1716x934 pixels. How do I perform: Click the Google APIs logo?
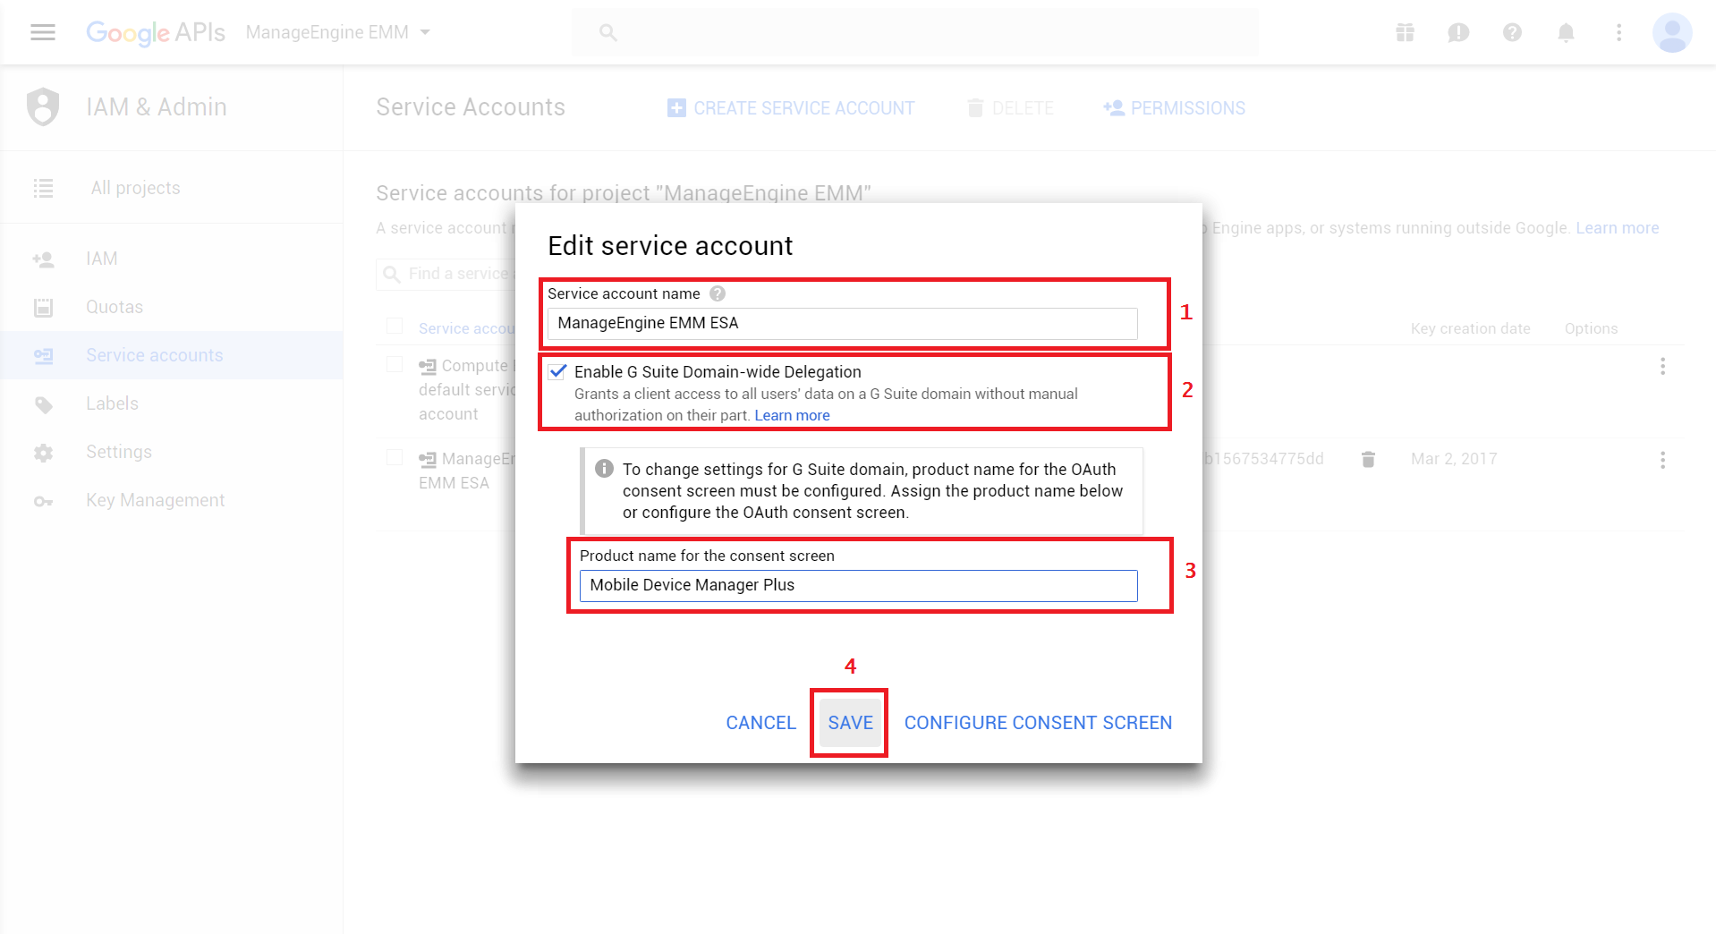coord(156,32)
